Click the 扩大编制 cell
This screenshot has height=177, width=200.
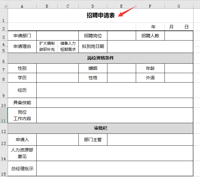click(47, 44)
